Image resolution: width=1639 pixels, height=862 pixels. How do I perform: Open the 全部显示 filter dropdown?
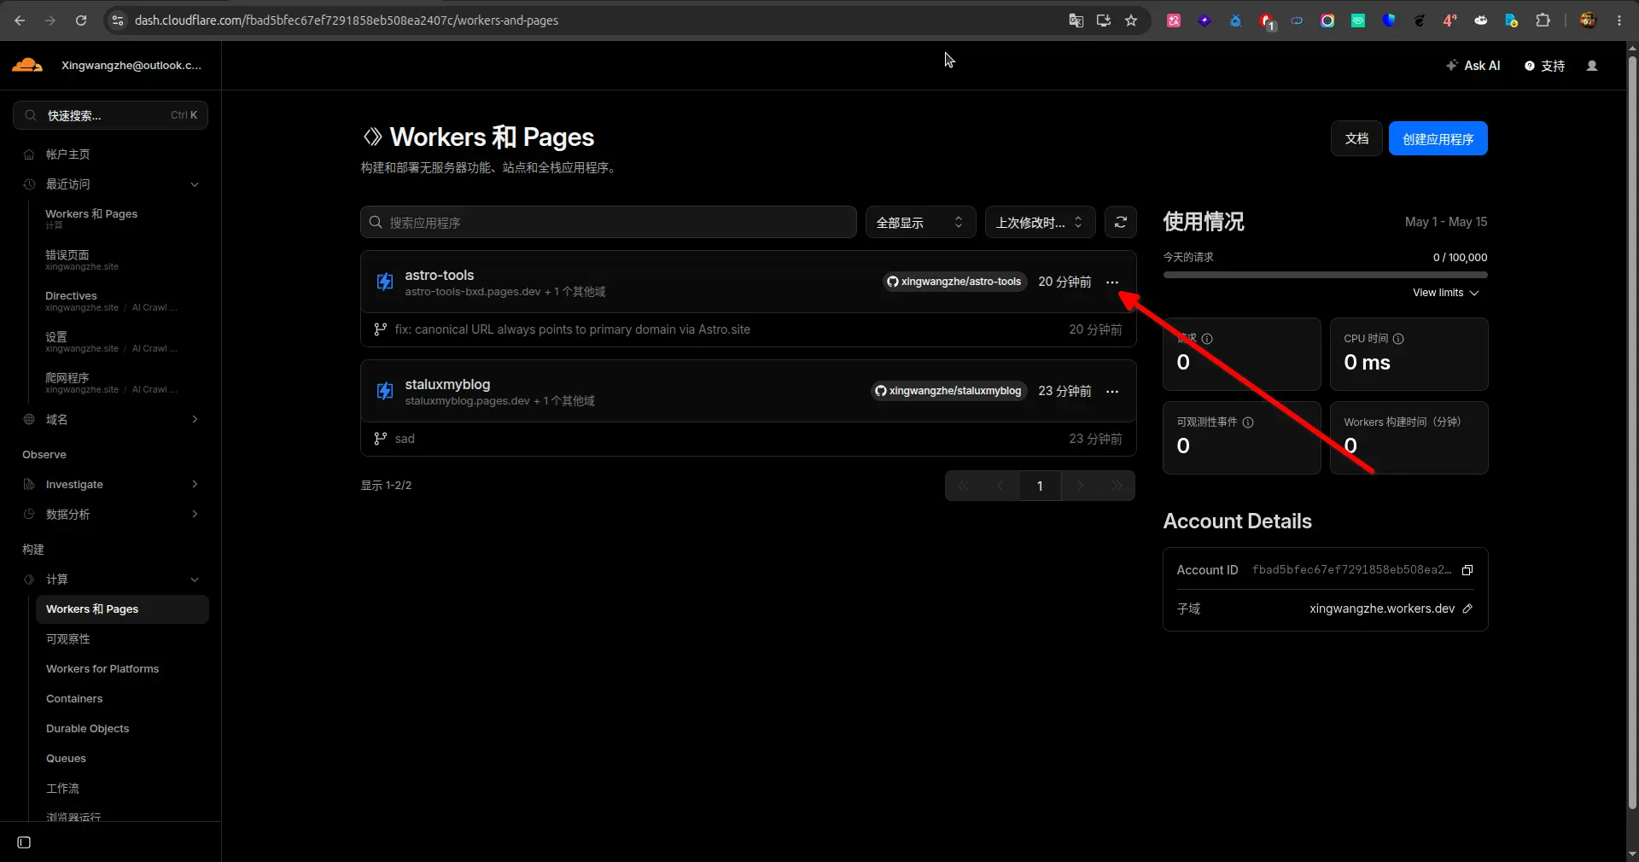point(920,222)
